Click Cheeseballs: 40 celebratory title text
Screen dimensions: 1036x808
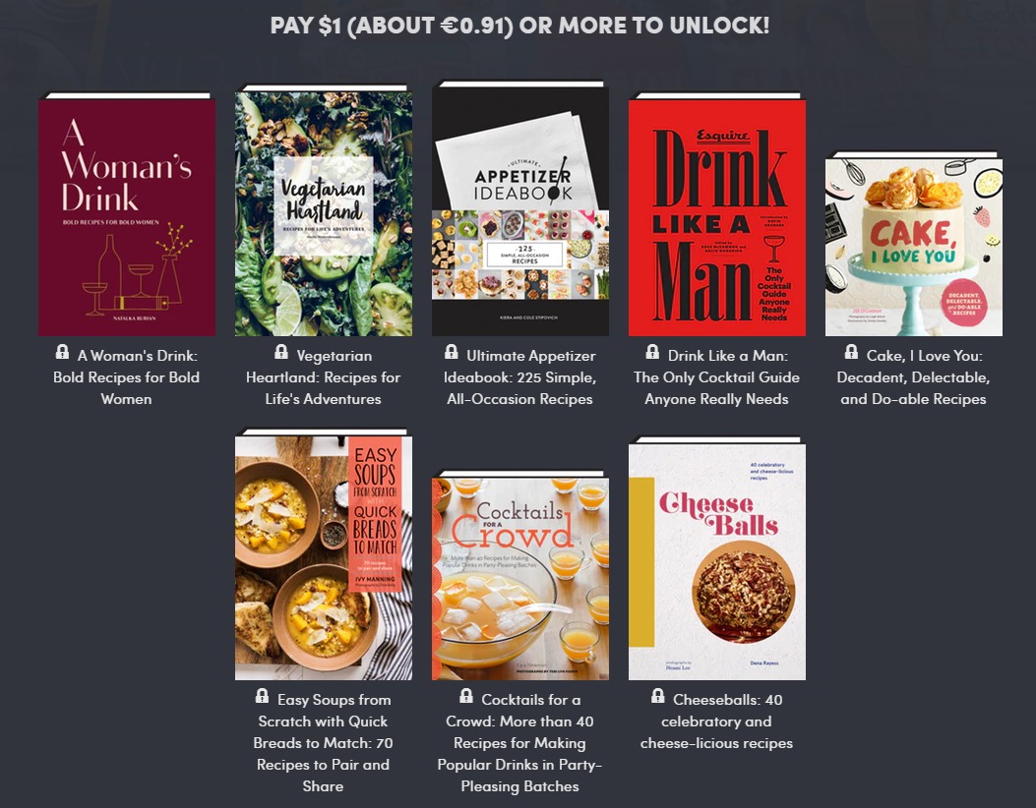click(717, 721)
